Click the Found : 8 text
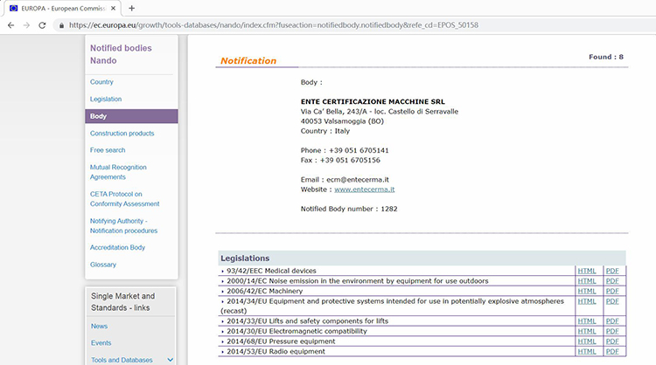 (x=606, y=57)
